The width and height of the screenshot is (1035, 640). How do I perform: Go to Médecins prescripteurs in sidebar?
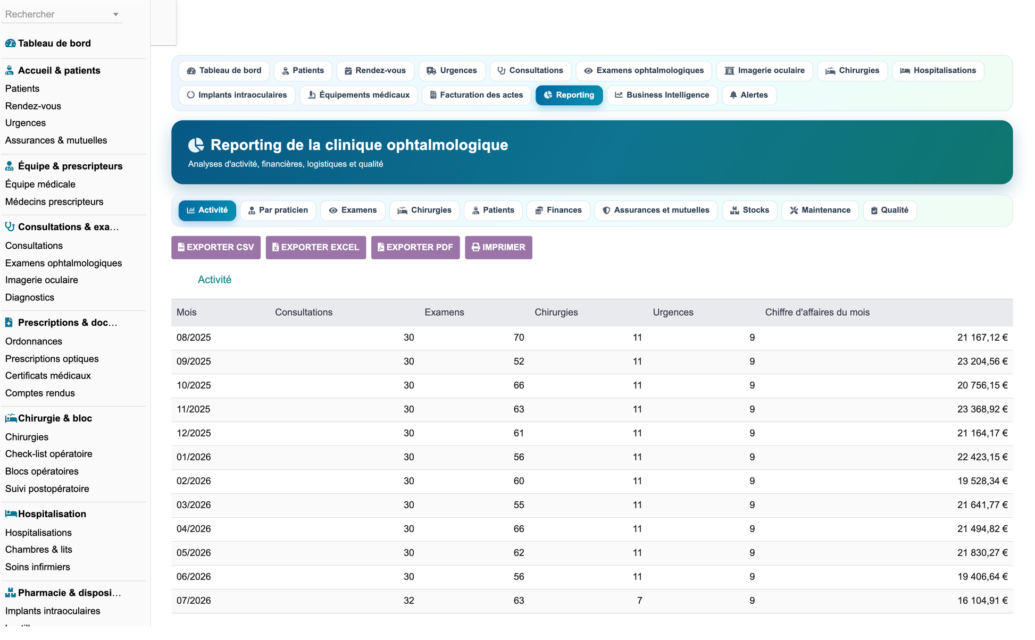(x=54, y=202)
